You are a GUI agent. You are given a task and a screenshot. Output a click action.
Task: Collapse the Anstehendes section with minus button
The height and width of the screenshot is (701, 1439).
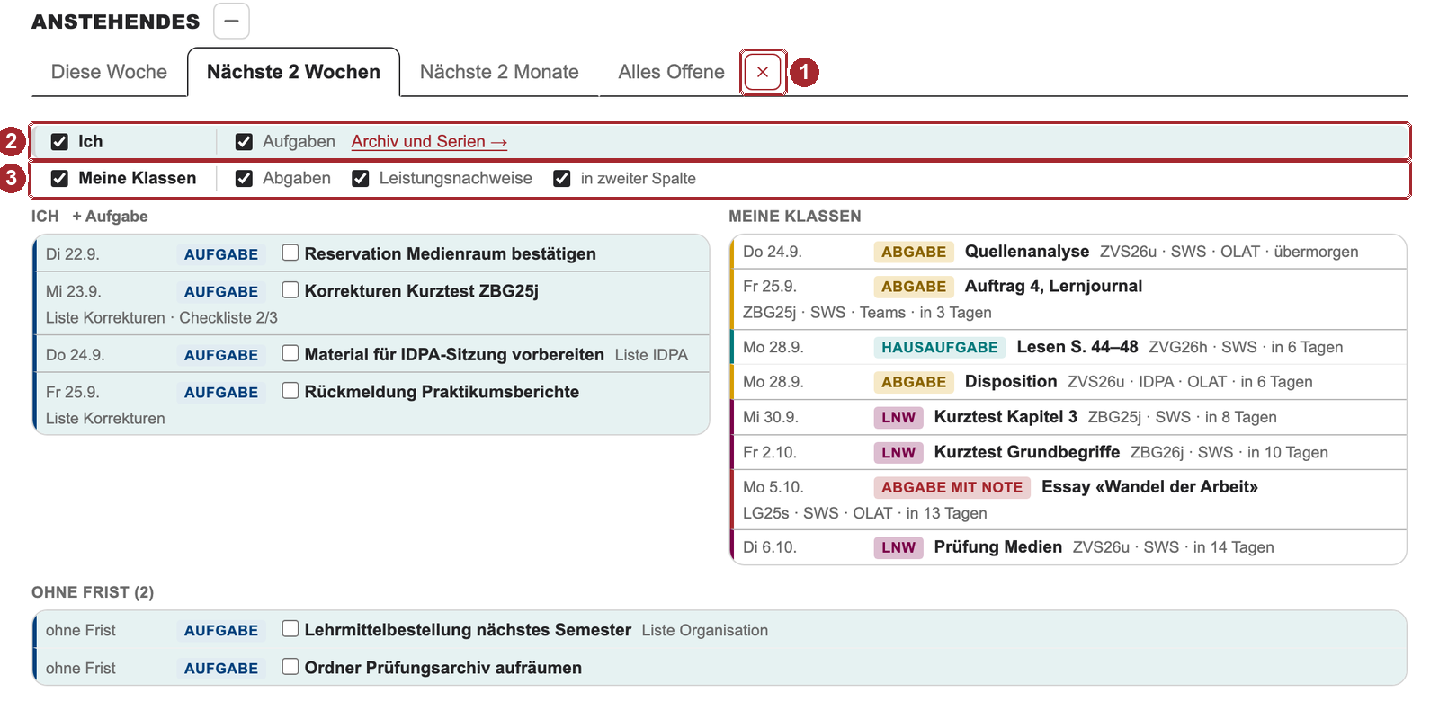coord(231,21)
